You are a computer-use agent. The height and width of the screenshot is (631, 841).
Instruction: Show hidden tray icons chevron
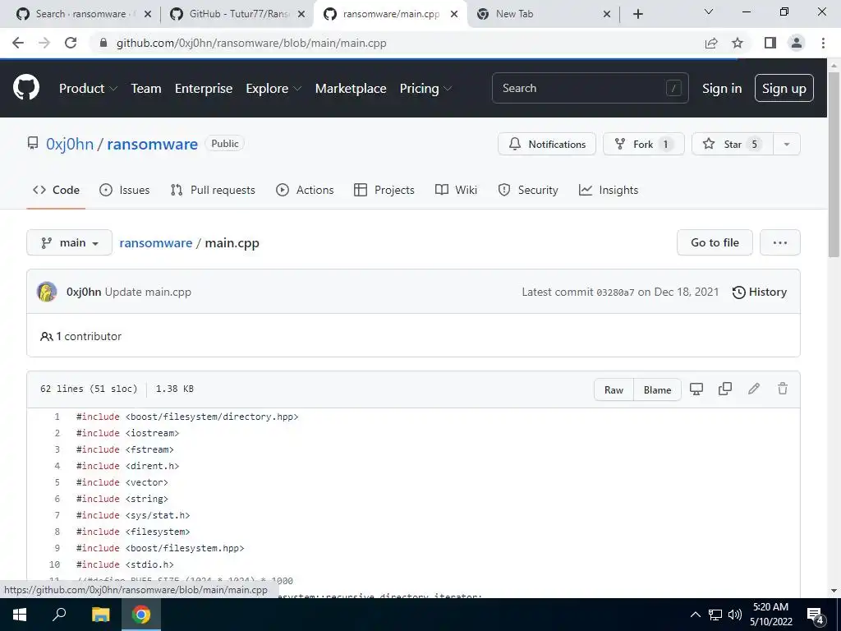coord(695,615)
